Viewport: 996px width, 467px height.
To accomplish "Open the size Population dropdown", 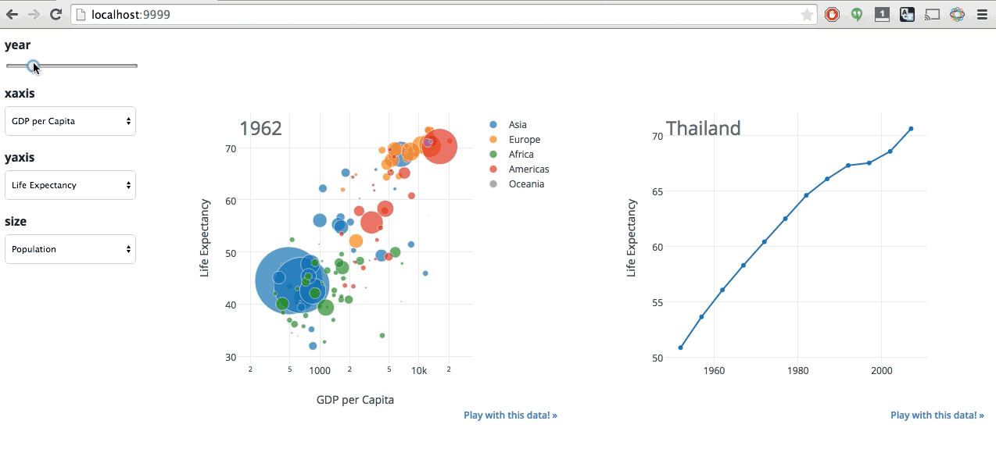I will coord(70,248).
